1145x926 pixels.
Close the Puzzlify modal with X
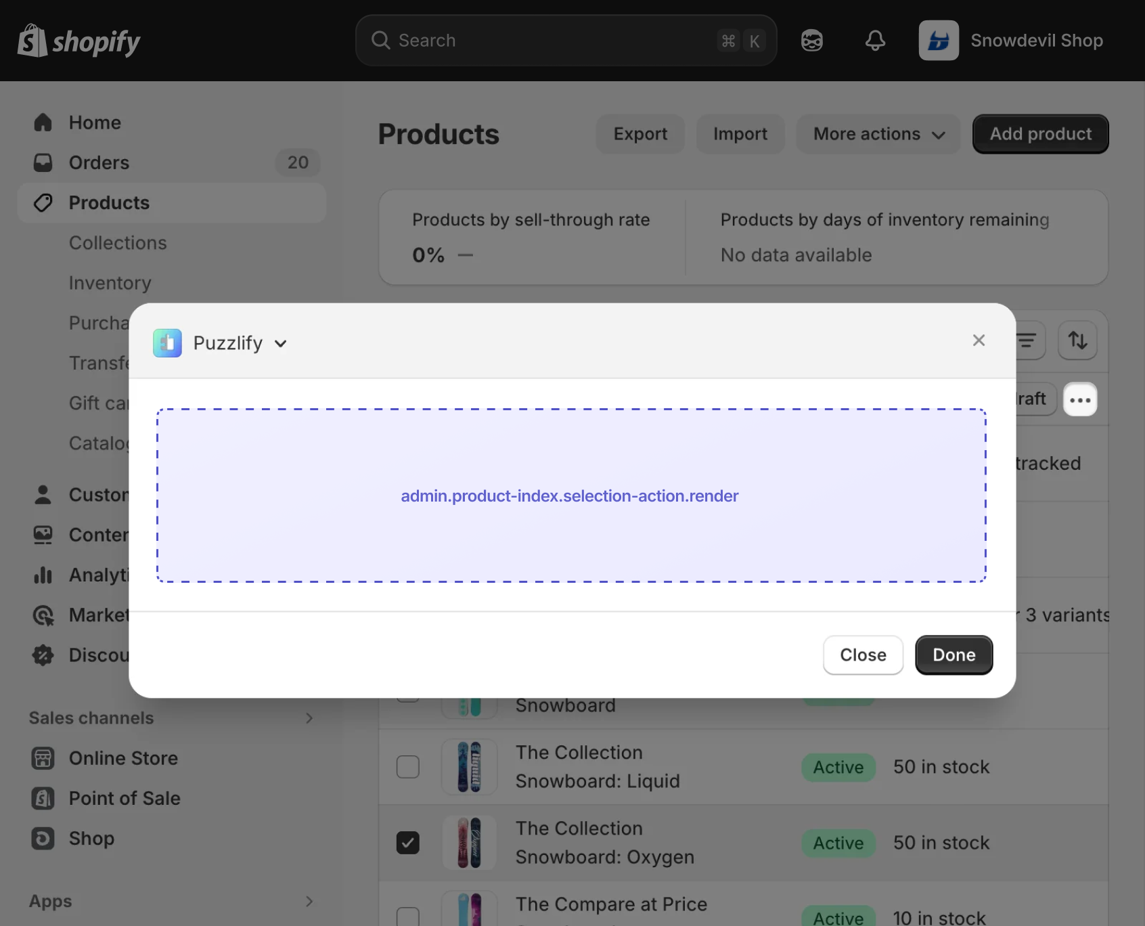(x=979, y=340)
